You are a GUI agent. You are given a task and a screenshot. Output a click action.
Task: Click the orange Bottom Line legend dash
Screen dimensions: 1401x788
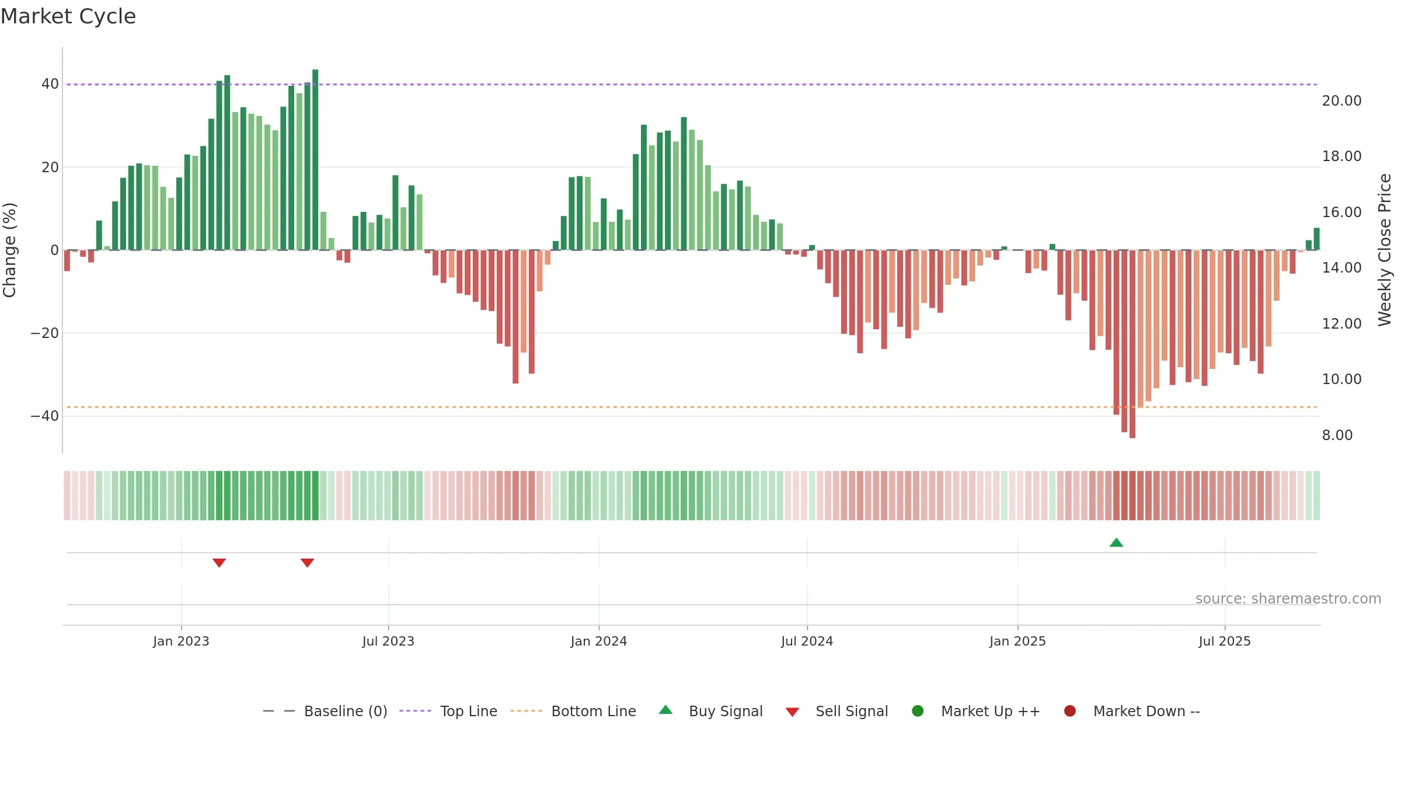pyautogui.click(x=526, y=711)
